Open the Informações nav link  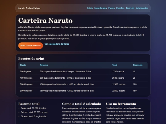[x=142, y=8]
